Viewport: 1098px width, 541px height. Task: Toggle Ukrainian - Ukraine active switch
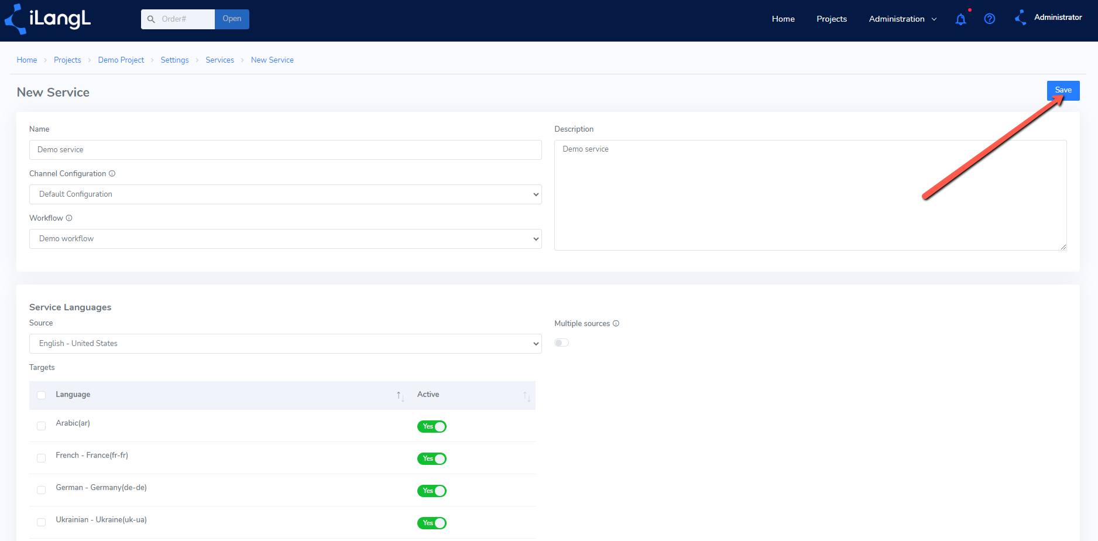pos(432,523)
